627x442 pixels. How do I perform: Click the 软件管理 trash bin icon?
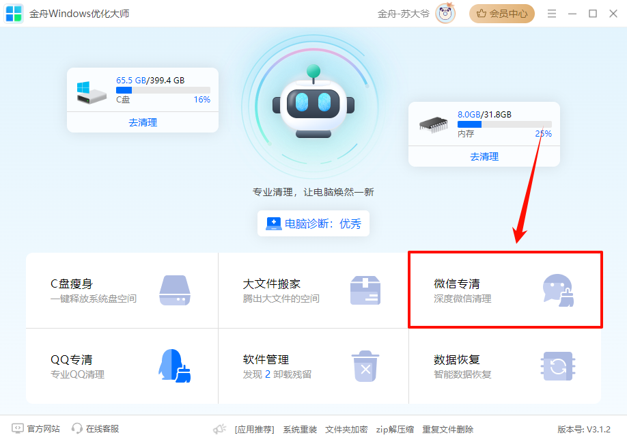click(365, 366)
